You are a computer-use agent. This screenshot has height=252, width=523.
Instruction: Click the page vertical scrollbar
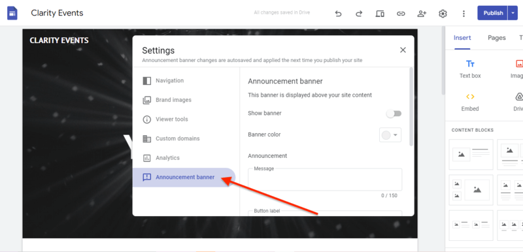443,61
